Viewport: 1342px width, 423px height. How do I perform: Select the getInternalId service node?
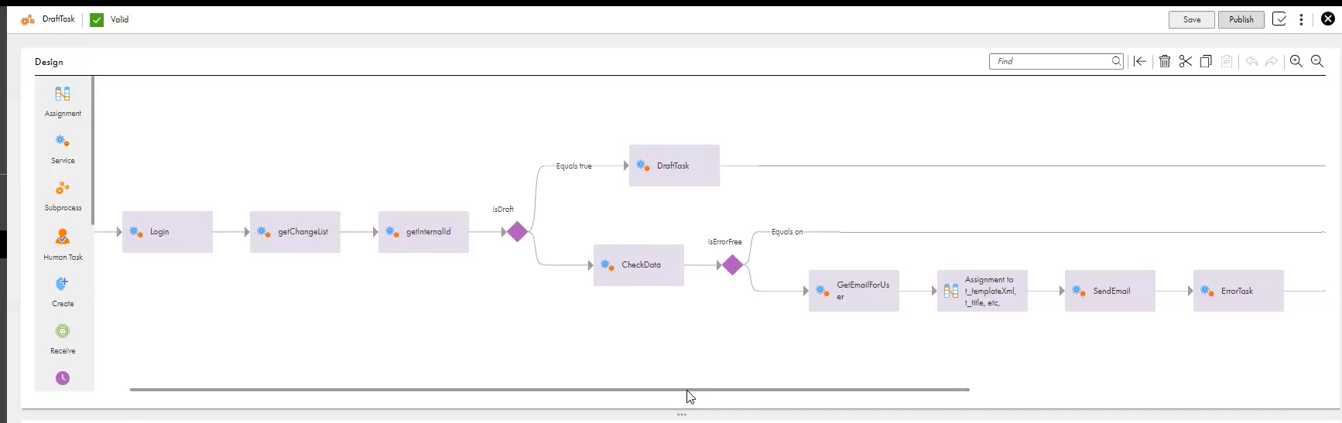[423, 231]
